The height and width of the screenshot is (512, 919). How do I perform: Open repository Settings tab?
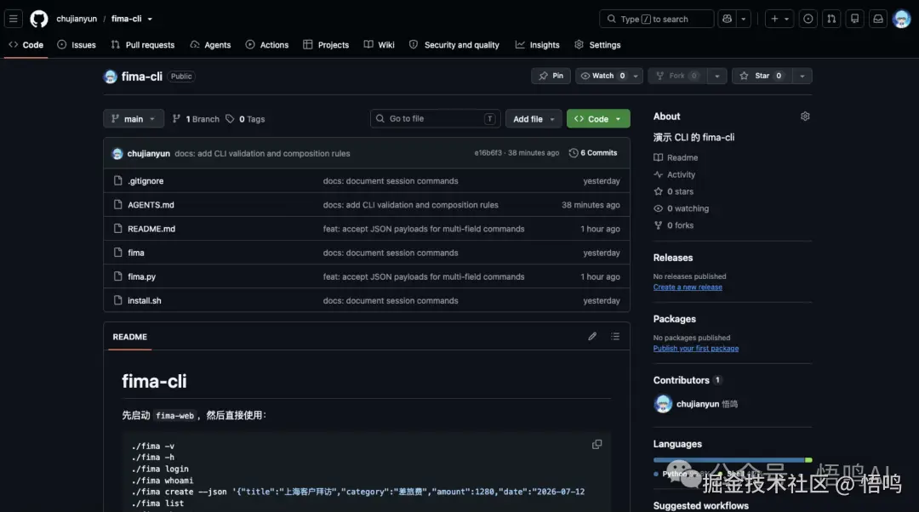598,44
